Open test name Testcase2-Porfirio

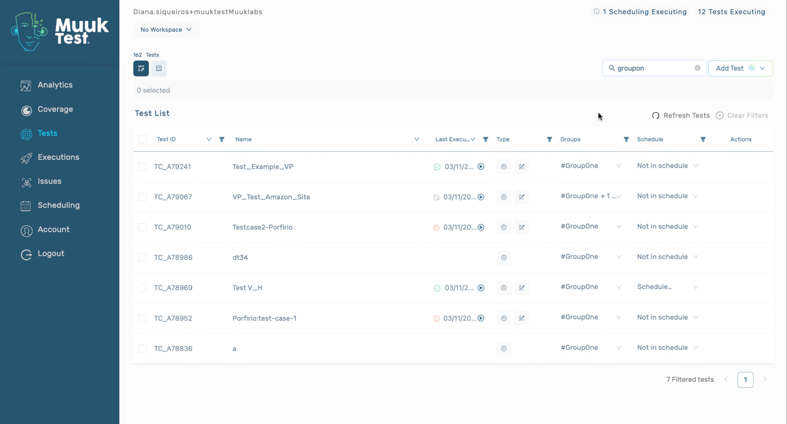point(262,227)
